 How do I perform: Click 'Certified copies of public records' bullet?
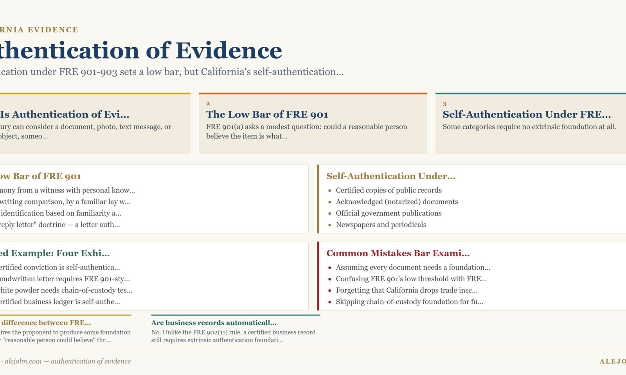389,190
